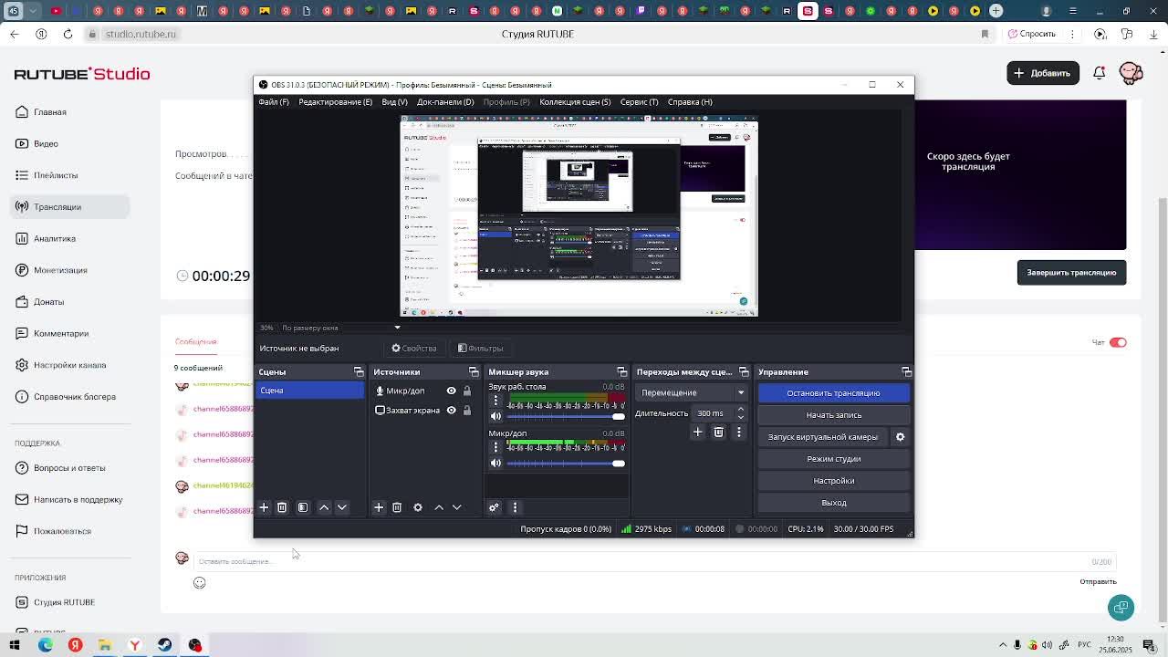Open the audio mixer three-dot menu at the bottom
This screenshot has width=1168, height=657.
pyautogui.click(x=515, y=507)
